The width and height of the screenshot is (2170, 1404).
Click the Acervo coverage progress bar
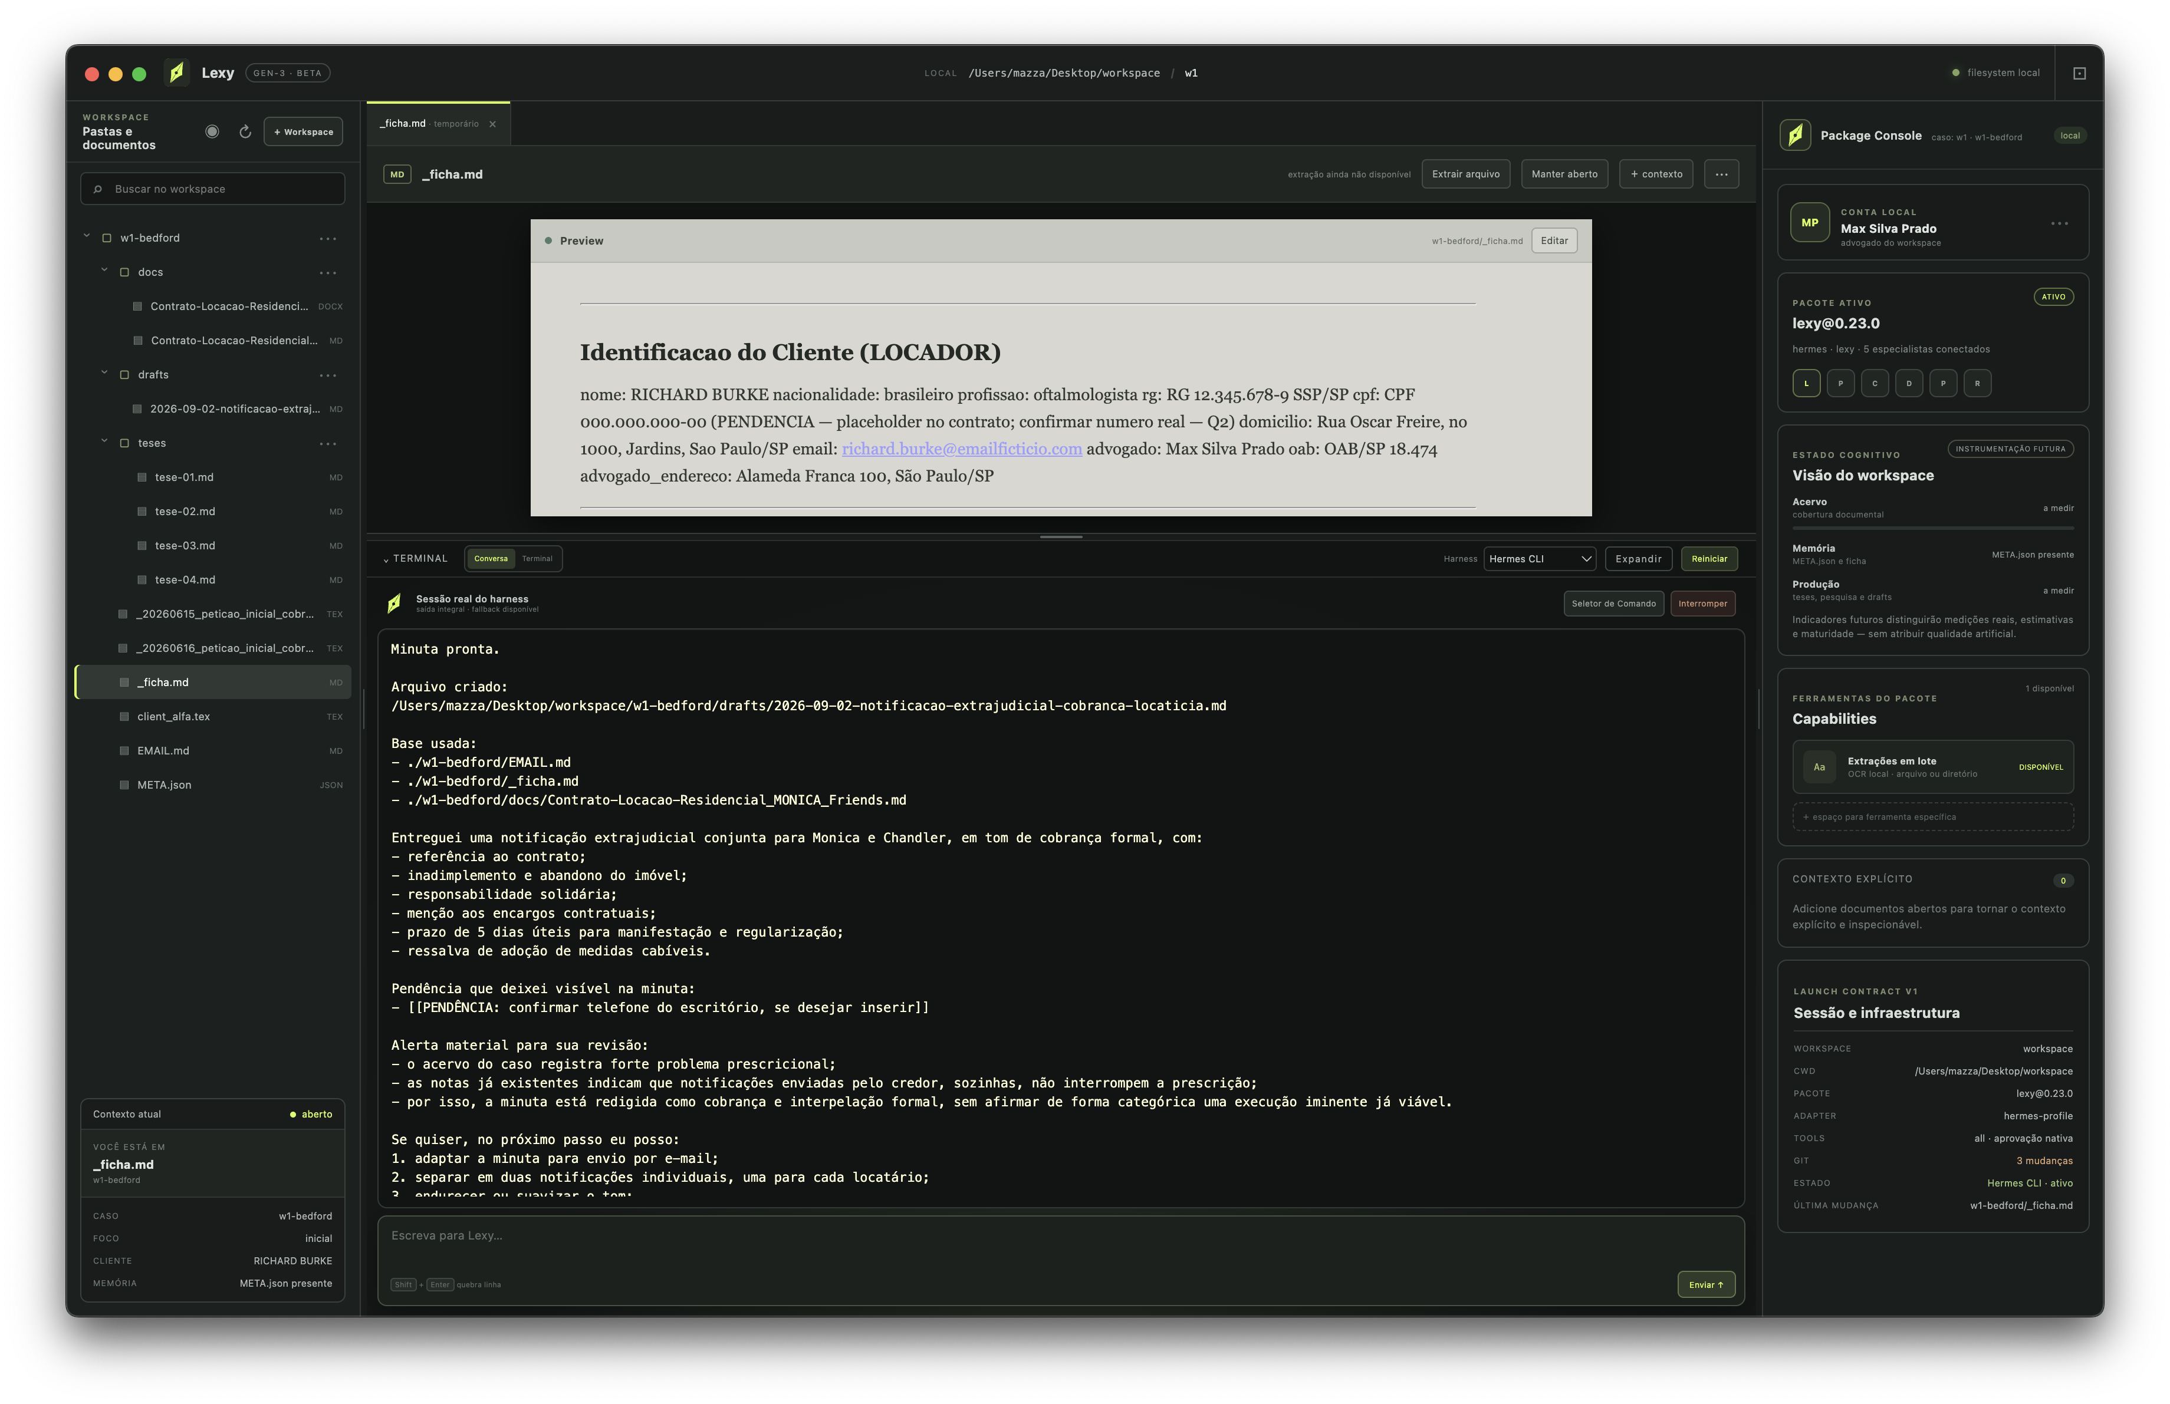[1933, 528]
